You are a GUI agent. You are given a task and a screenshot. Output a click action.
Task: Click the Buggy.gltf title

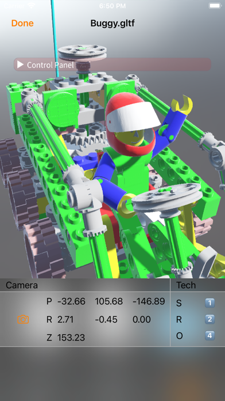pyautogui.click(x=113, y=23)
